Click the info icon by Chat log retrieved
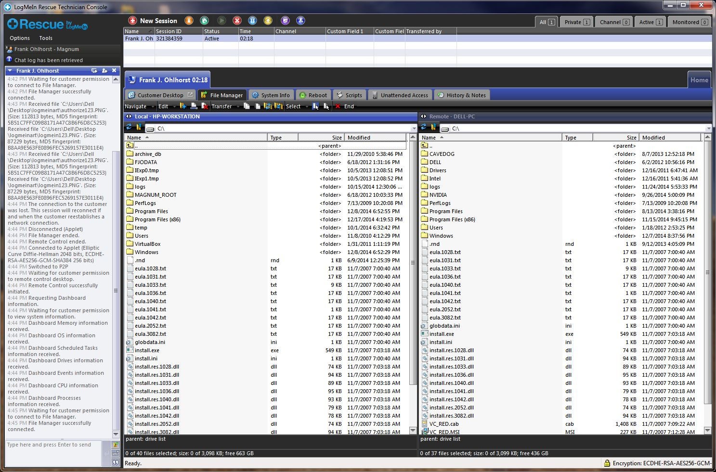The image size is (716, 472). [9, 60]
